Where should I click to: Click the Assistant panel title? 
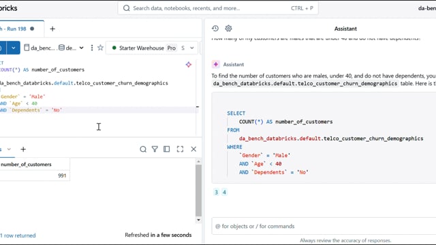[345, 29]
